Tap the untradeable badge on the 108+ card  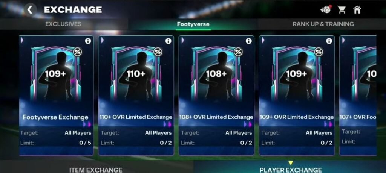pos(238,52)
